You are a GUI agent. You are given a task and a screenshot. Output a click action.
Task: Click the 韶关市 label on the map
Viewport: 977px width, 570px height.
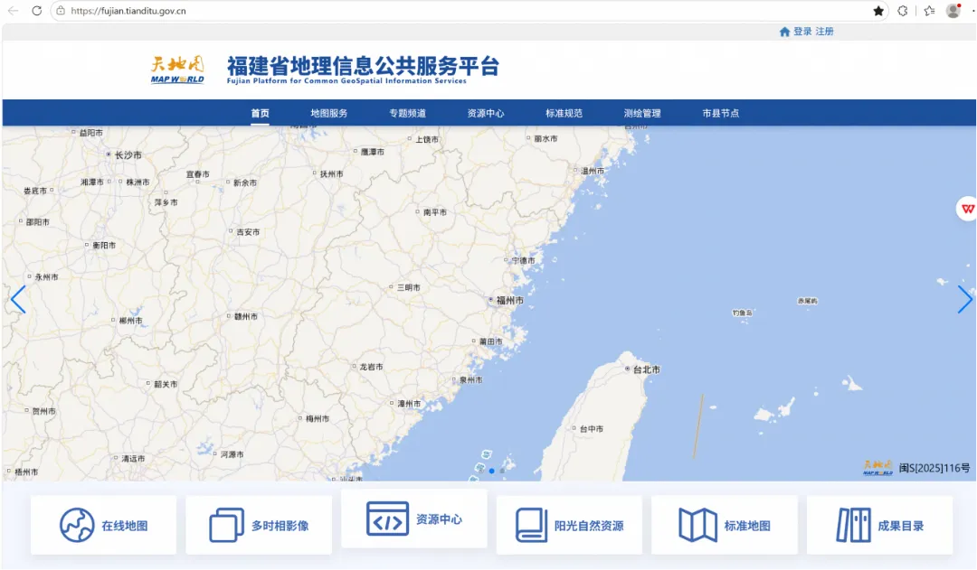(166, 384)
